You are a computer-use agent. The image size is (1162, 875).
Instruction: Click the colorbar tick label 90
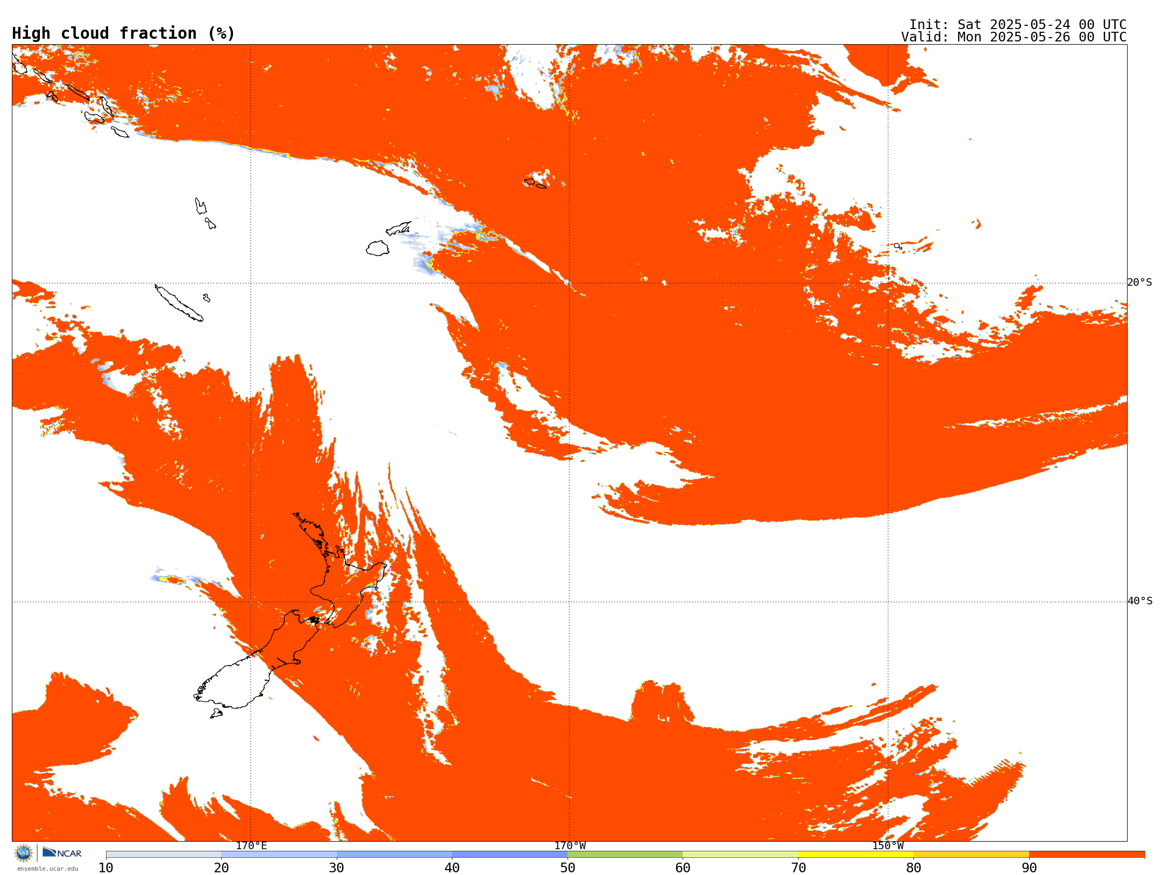point(1029,868)
